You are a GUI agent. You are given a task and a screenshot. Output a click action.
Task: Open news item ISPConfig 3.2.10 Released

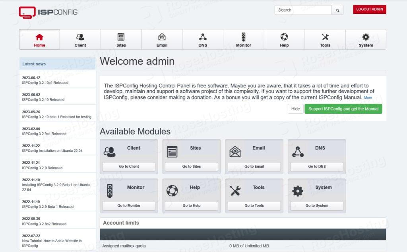[43, 100]
